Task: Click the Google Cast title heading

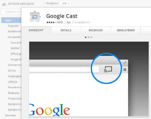Action: (62, 16)
